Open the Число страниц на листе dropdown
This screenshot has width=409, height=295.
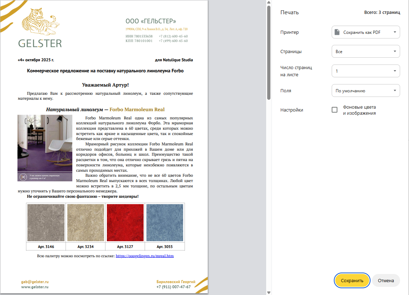coord(366,71)
